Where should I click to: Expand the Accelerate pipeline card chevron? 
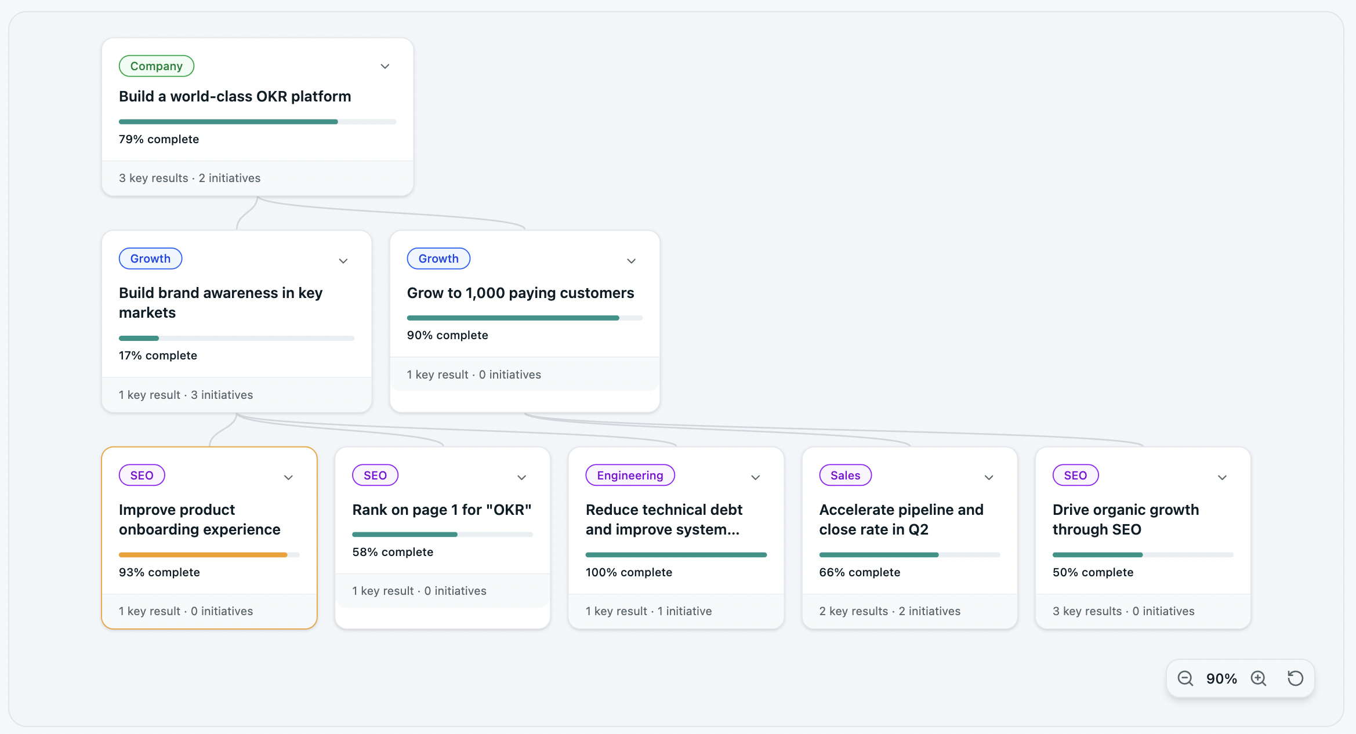click(989, 477)
